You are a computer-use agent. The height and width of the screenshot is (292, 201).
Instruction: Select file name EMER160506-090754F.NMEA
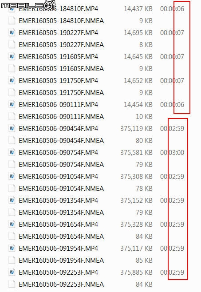(x=61, y=165)
